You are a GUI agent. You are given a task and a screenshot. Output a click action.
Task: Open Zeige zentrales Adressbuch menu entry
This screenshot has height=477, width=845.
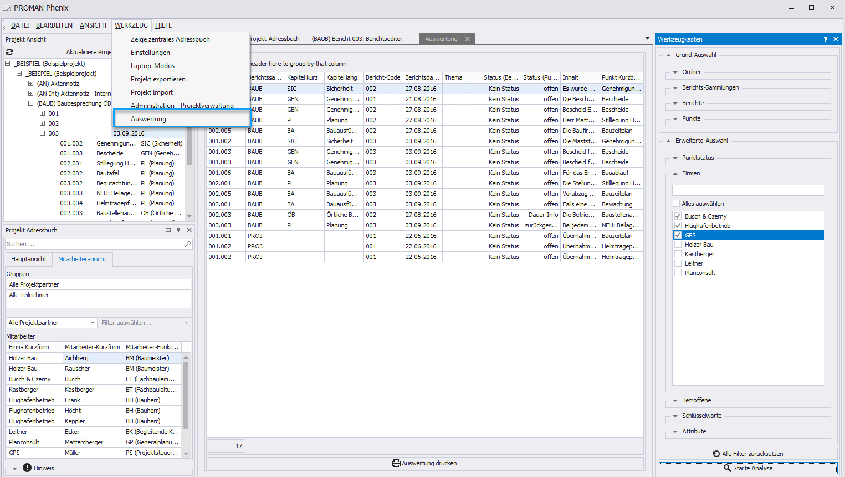181,39
